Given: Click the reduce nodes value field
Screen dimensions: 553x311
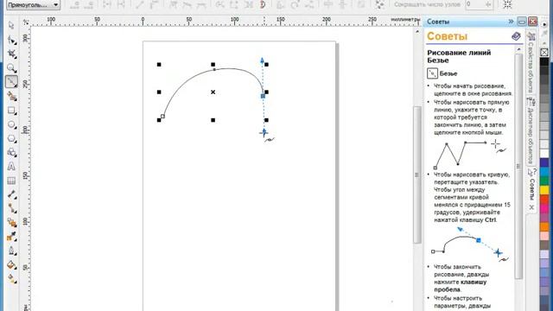Looking at the screenshot, I should pyautogui.click(x=474, y=4).
